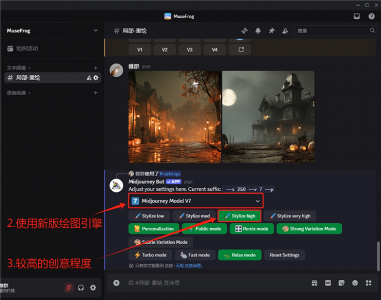Click the Midjourney Bot name

pos(146,181)
